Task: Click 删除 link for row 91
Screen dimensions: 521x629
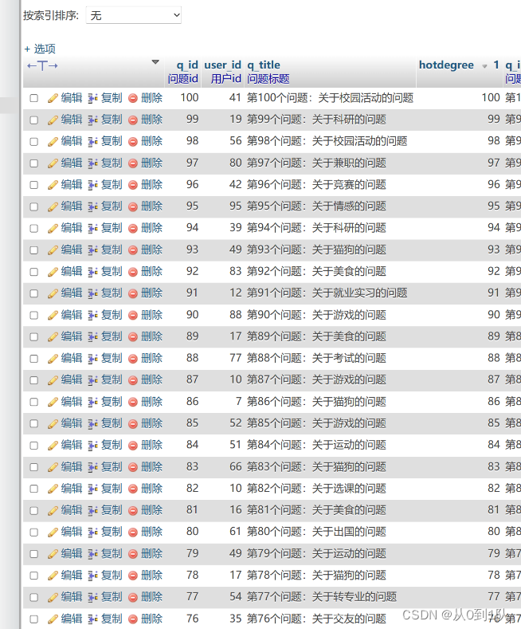Action: [x=152, y=293]
